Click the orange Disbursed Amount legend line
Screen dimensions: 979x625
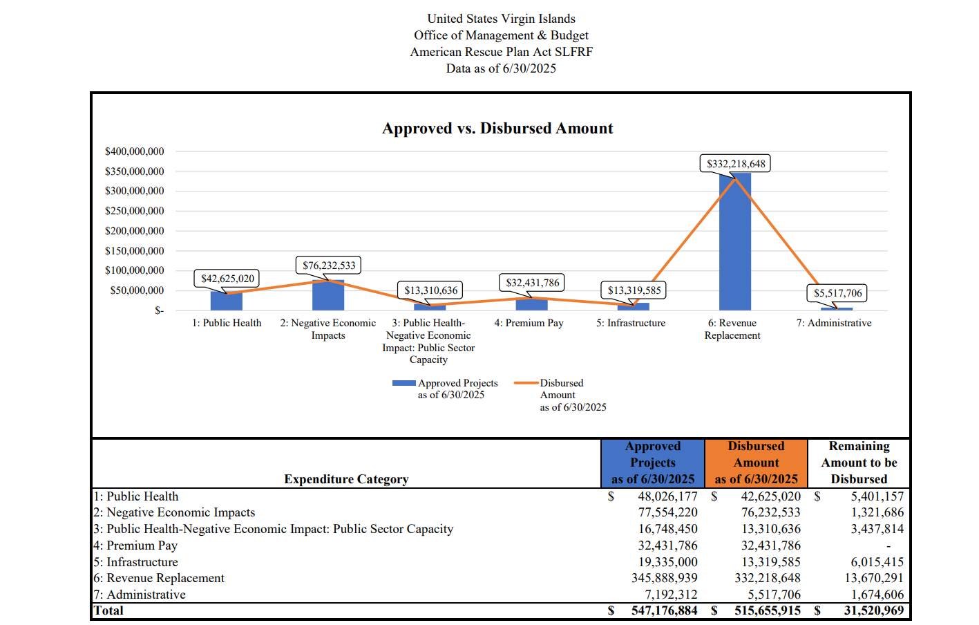point(526,383)
